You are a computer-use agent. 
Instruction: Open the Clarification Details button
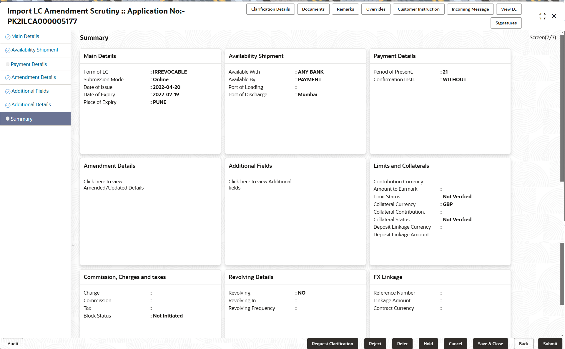270,9
